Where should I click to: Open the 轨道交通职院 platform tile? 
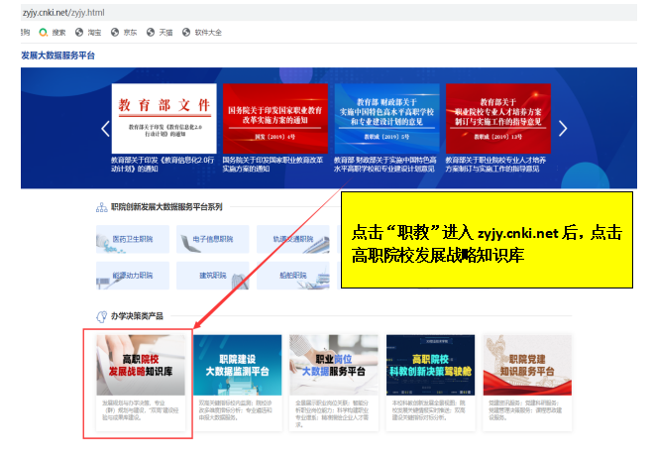pyautogui.click(x=292, y=239)
